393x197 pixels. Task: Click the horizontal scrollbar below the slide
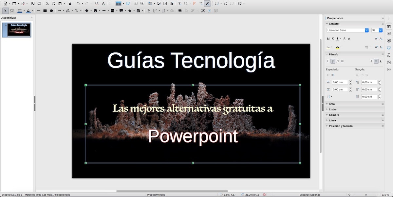(172, 191)
